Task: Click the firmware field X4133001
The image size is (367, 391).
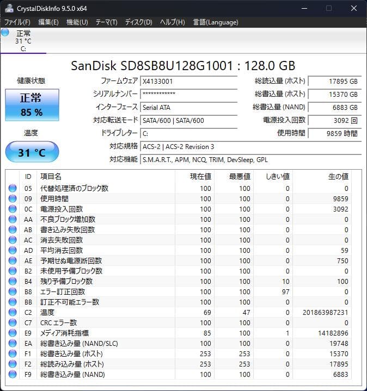Action: point(189,81)
